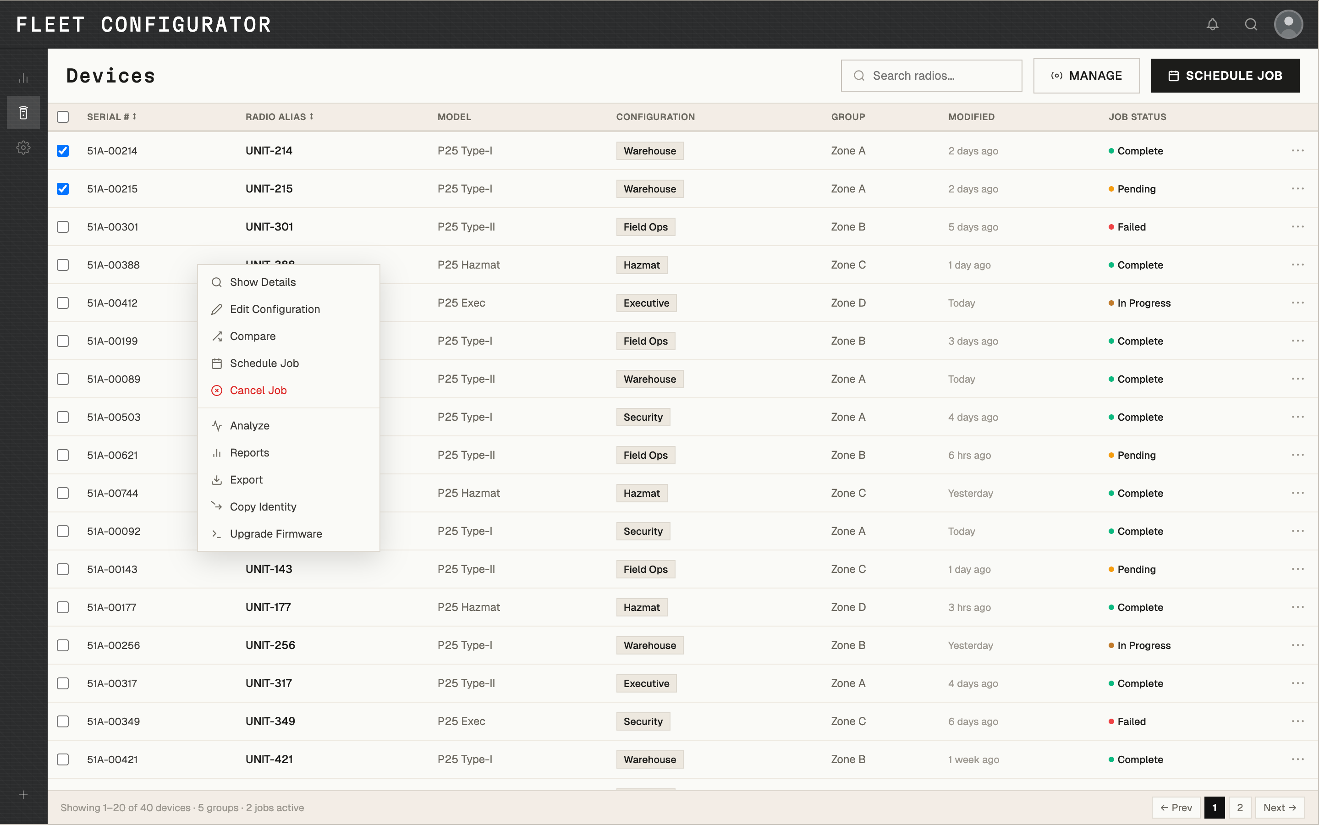Sort by Radio Alias column
This screenshot has width=1319, height=825.
[279, 117]
